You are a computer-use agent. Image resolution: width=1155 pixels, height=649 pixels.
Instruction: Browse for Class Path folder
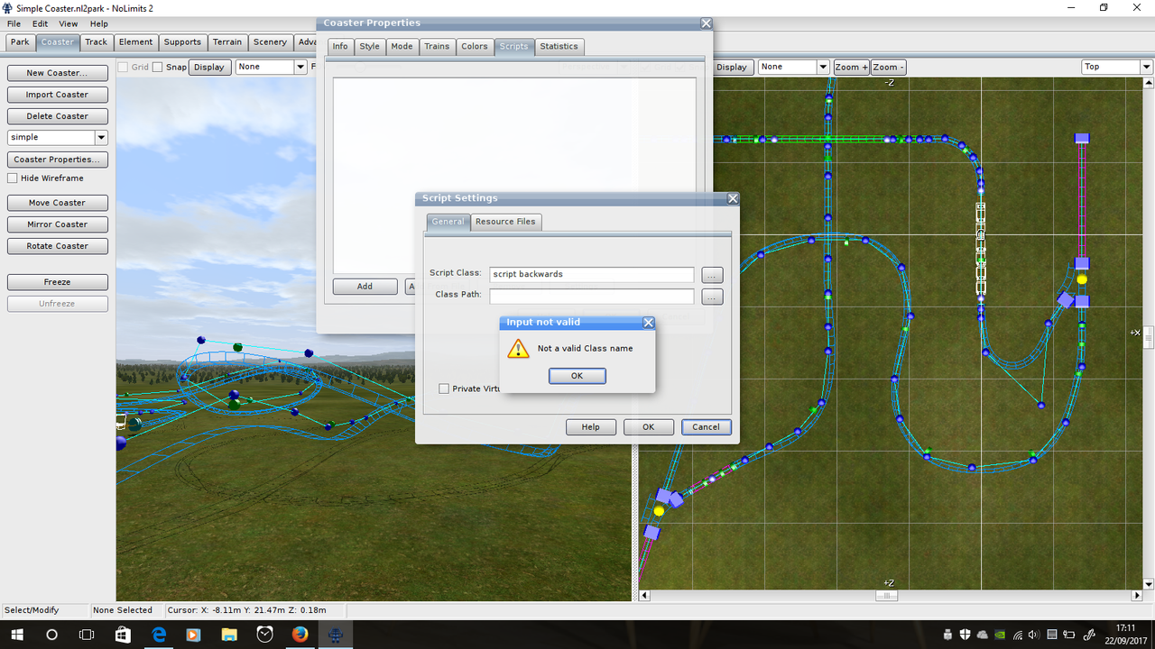(712, 297)
